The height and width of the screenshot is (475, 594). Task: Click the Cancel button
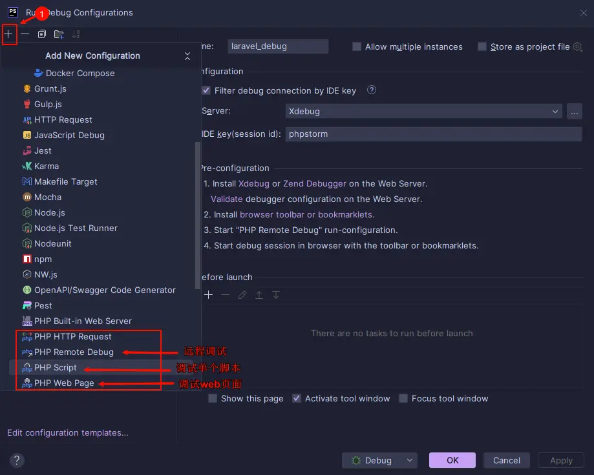pos(507,460)
